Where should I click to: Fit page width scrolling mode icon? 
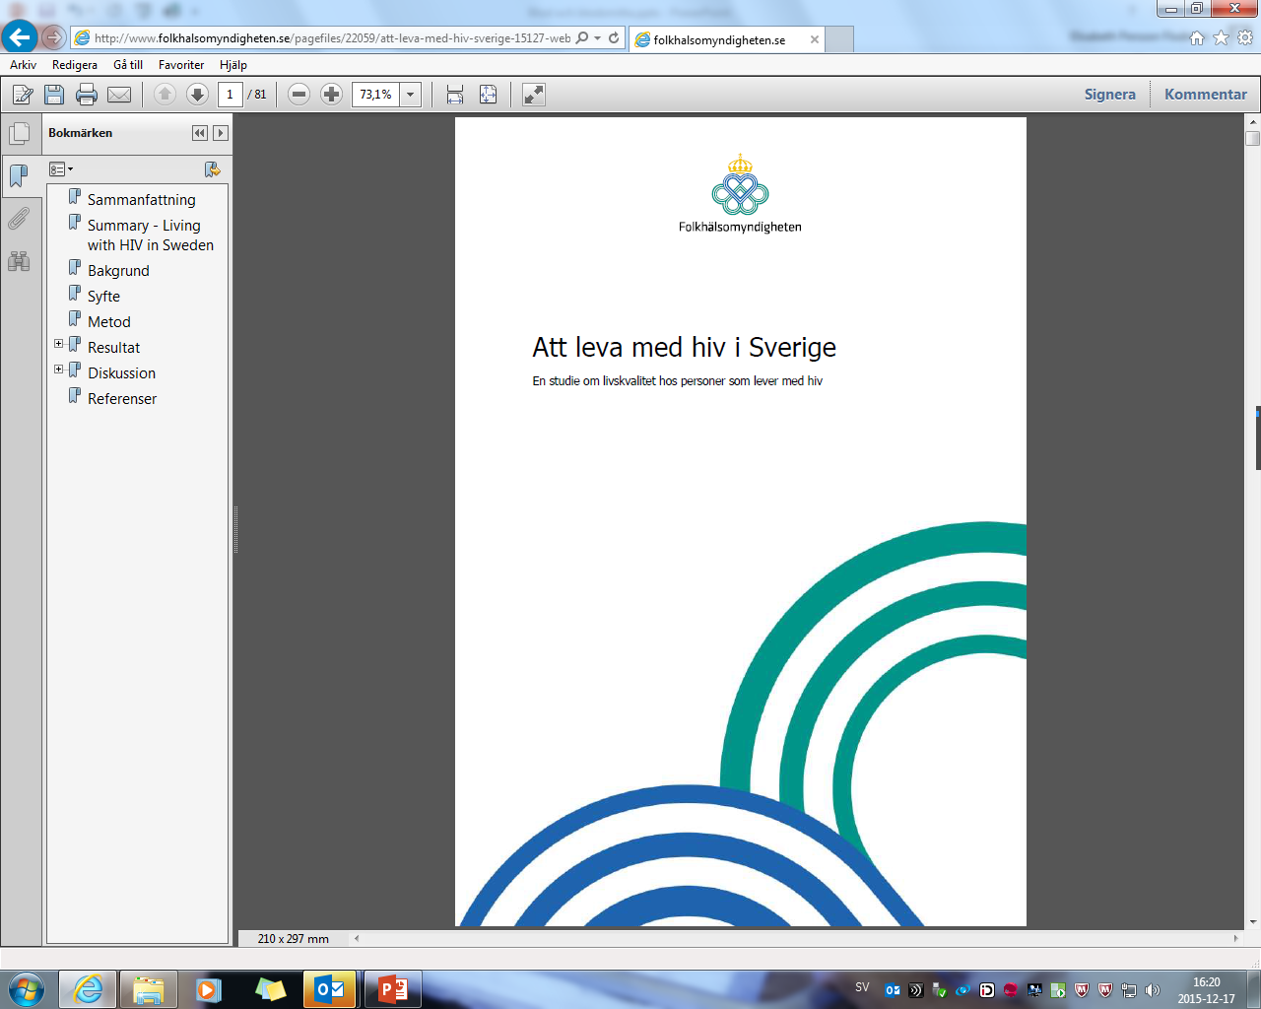455,95
